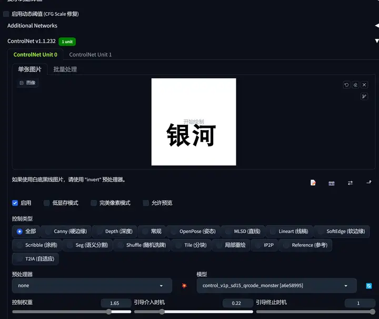Select Lineart (线稿) control type

click(x=289, y=232)
